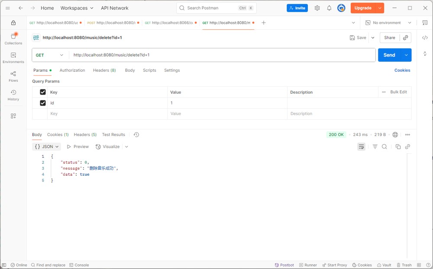Click the request URL input field
The image size is (433, 269).
[222, 55]
